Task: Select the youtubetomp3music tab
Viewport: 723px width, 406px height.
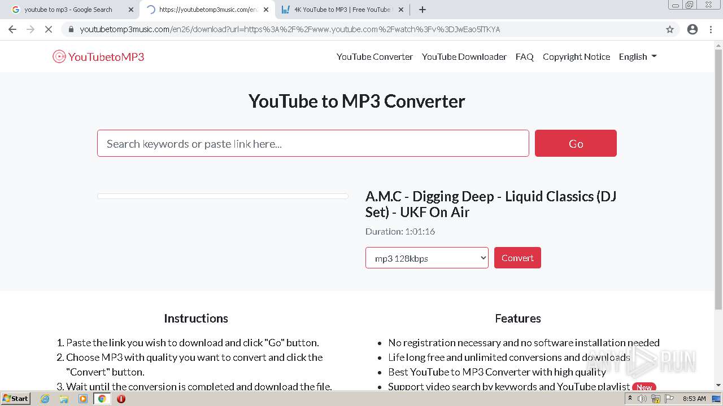Action: click(207, 10)
